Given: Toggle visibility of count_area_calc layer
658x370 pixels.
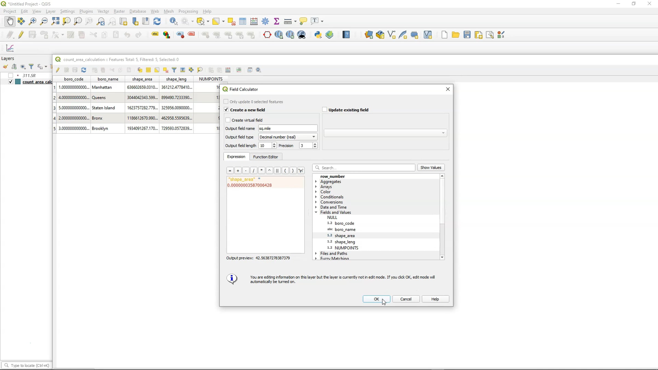Looking at the screenshot, I should click(10, 82).
